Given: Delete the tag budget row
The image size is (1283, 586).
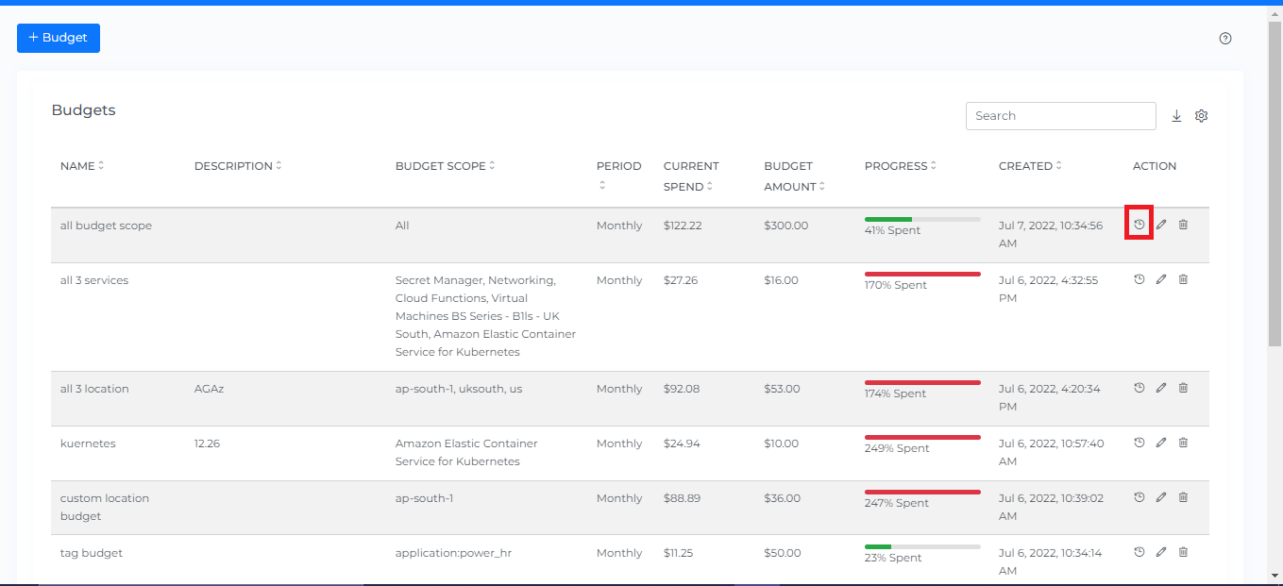Looking at the screenshot, I should [x=1183, y=552].
